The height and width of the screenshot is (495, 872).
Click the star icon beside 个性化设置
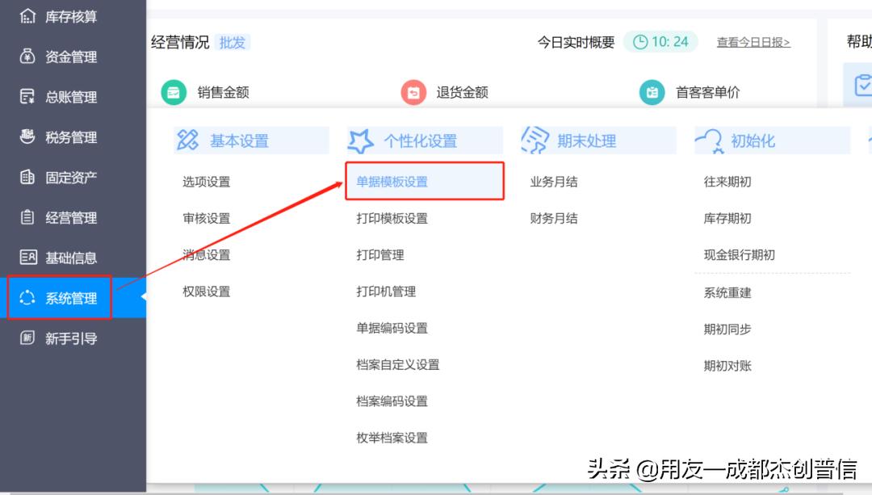(x=358, y=139)
